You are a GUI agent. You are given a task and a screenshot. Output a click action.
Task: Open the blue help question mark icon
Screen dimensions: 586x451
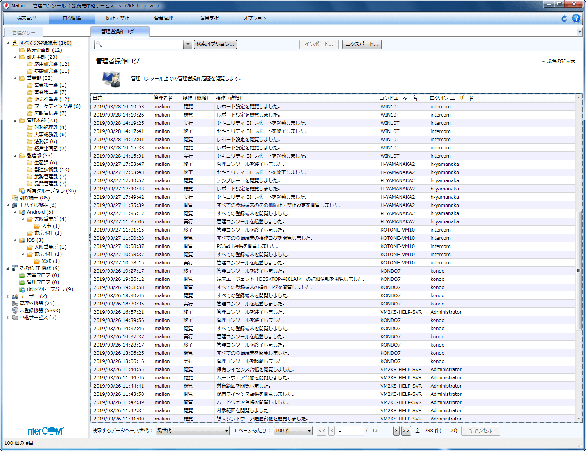click(x=576, y=18)
